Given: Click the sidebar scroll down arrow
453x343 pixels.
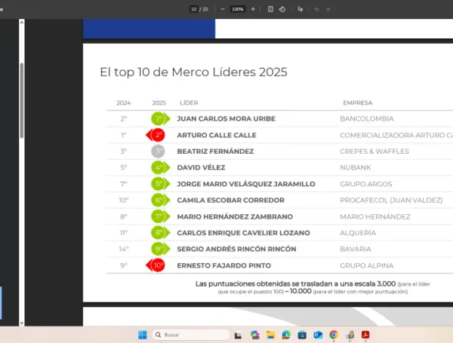Looking at the screenshot, I should pos(22,323).
